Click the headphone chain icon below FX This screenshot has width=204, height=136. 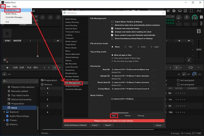[x=201, y=23]
